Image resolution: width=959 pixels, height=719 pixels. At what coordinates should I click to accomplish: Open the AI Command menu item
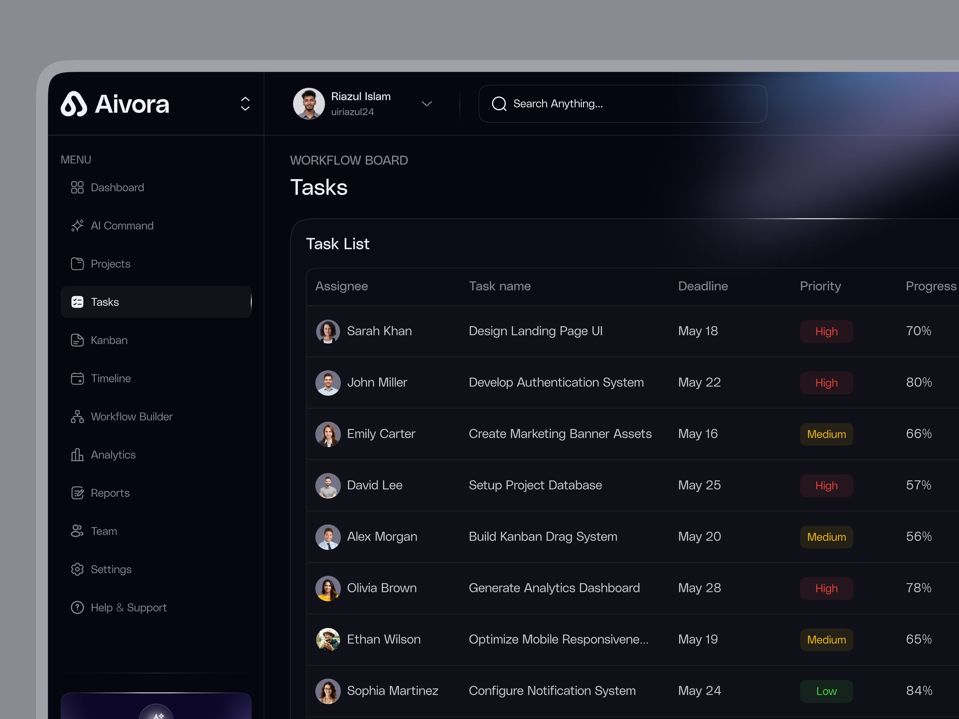pyautogui.click(x=156, y=225)
